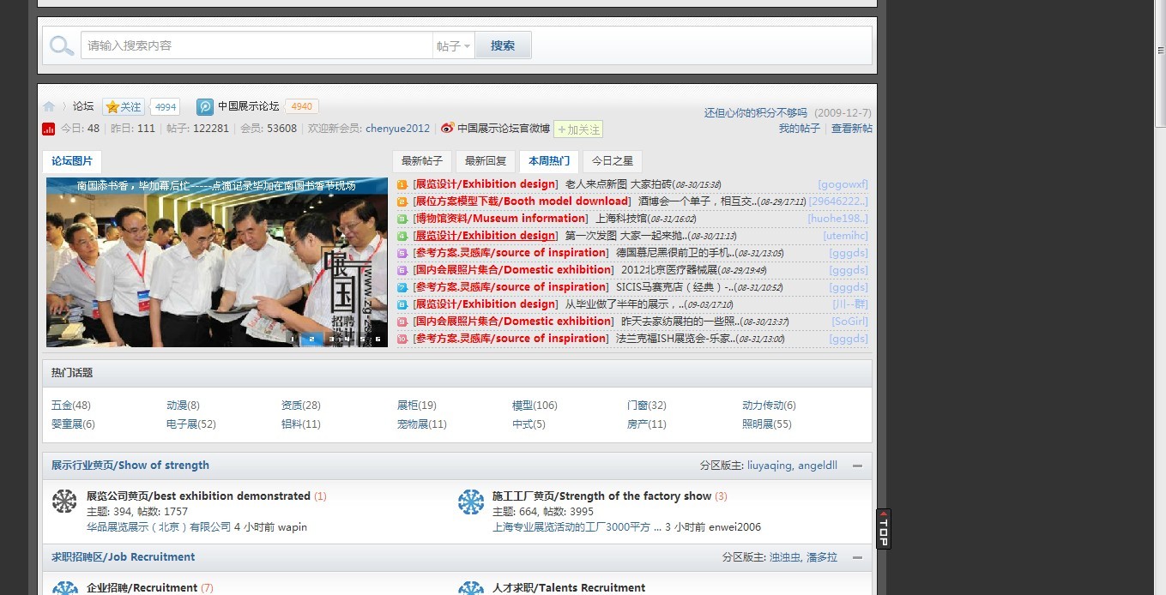This screenshot has height=595, width=1166.
Task: Open post 上海科技馆
Action: [x=621, y=219]
